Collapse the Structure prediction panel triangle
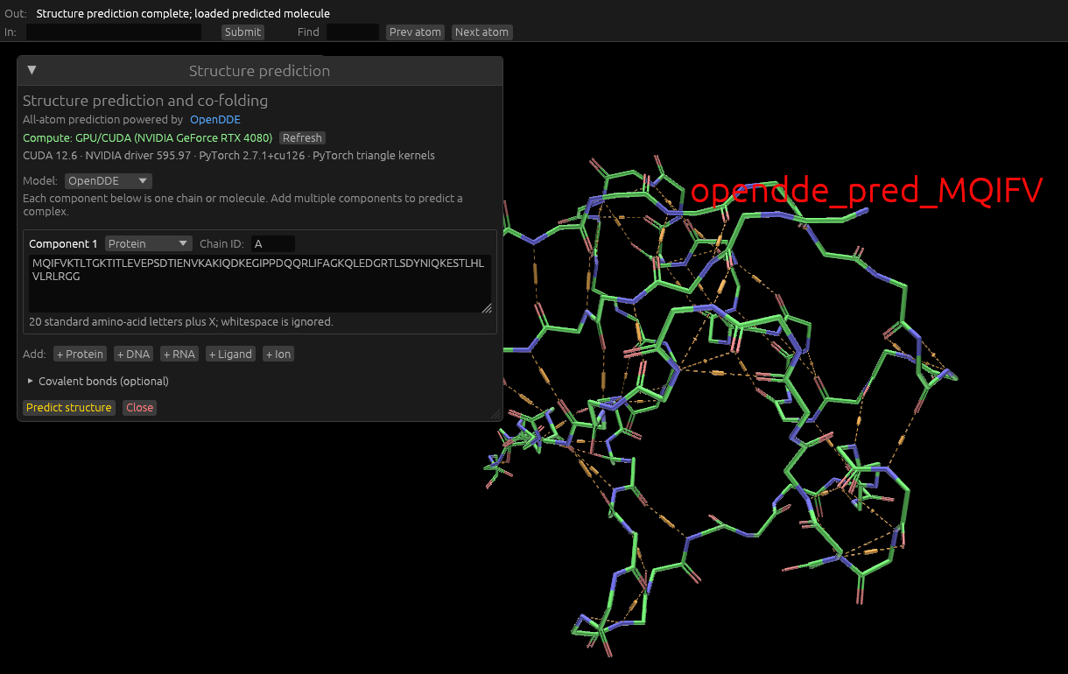This screenshot has width=1068, height=674. pyautogui.click(x=32, y=70)
